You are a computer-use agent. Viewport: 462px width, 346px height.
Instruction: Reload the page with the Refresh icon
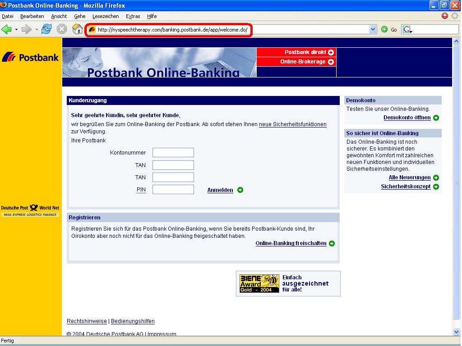point(46,29)
